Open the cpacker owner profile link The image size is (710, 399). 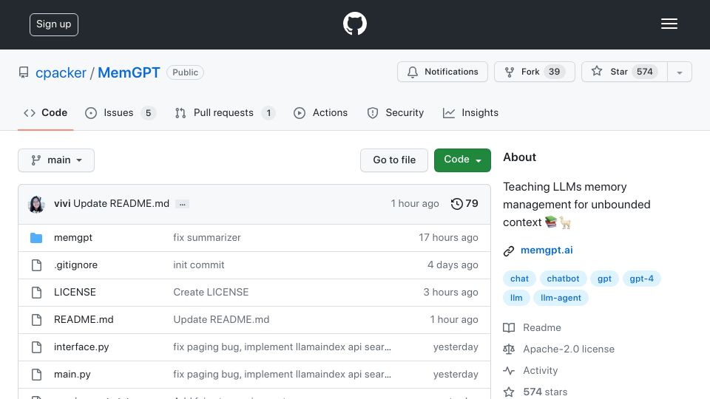tap(61, 72)
